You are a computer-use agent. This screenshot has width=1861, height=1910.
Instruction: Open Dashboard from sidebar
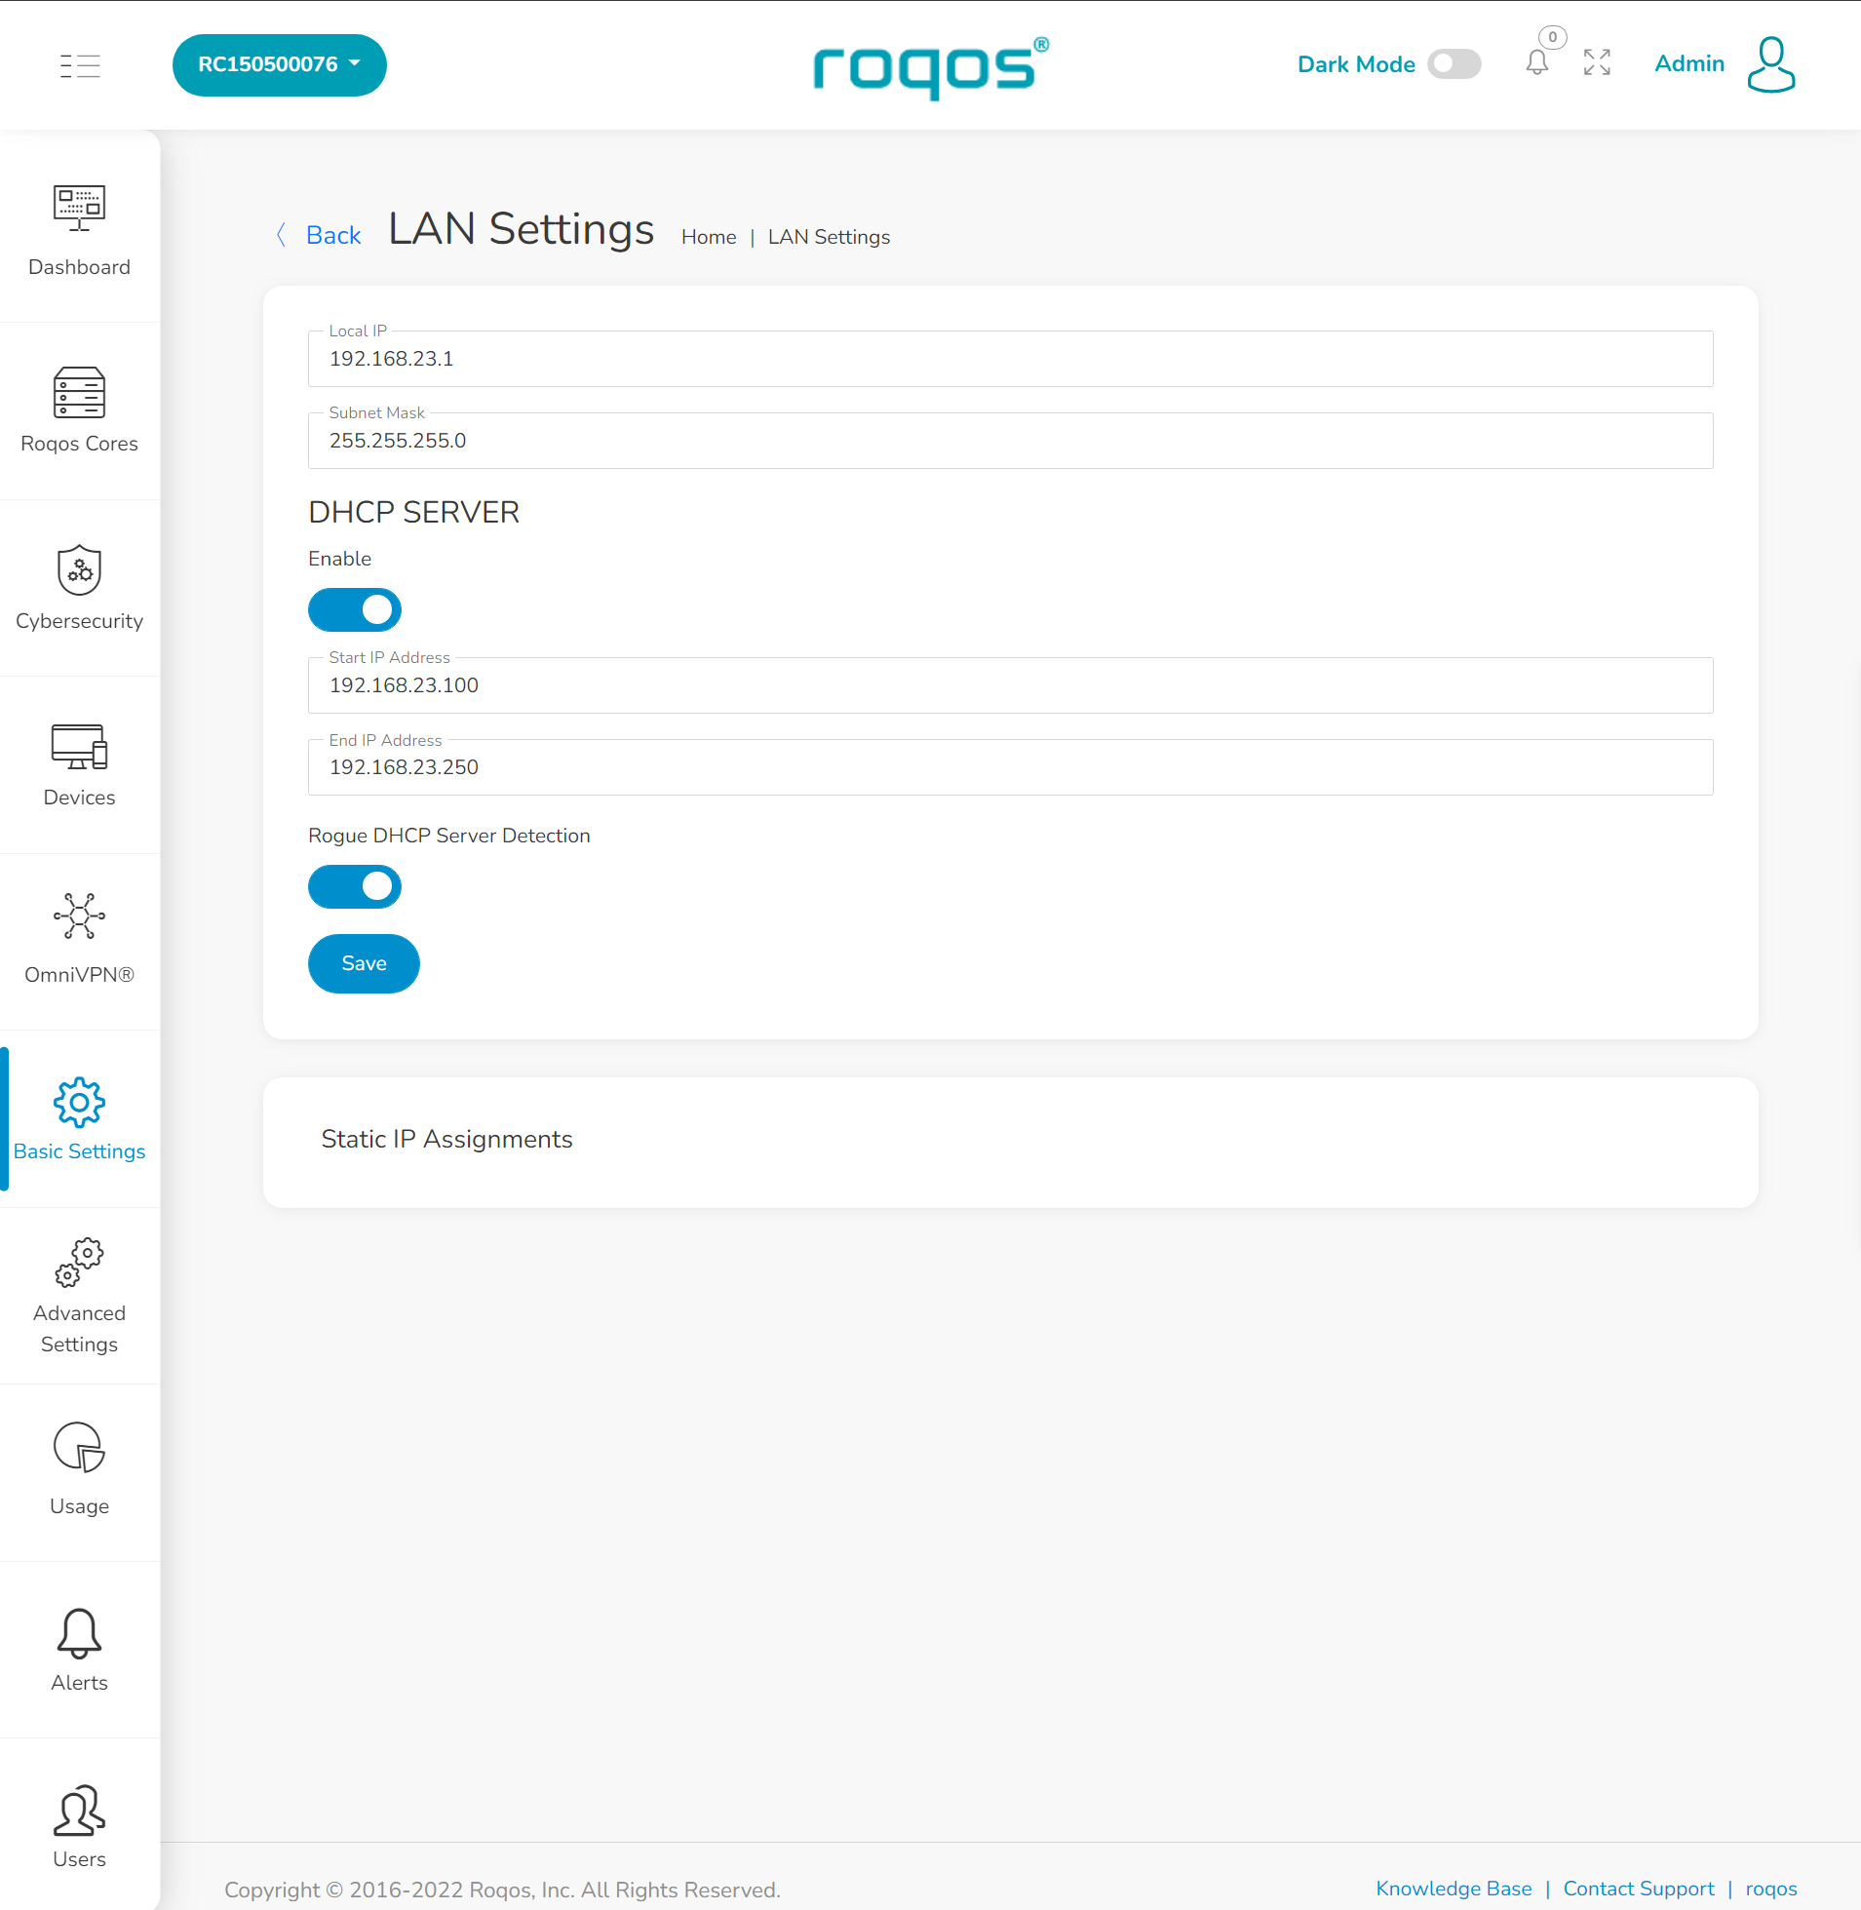[79, 231]
